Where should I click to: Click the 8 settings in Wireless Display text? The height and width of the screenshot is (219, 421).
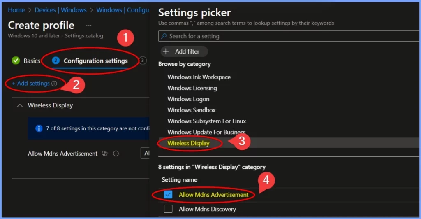coord(212,167)
